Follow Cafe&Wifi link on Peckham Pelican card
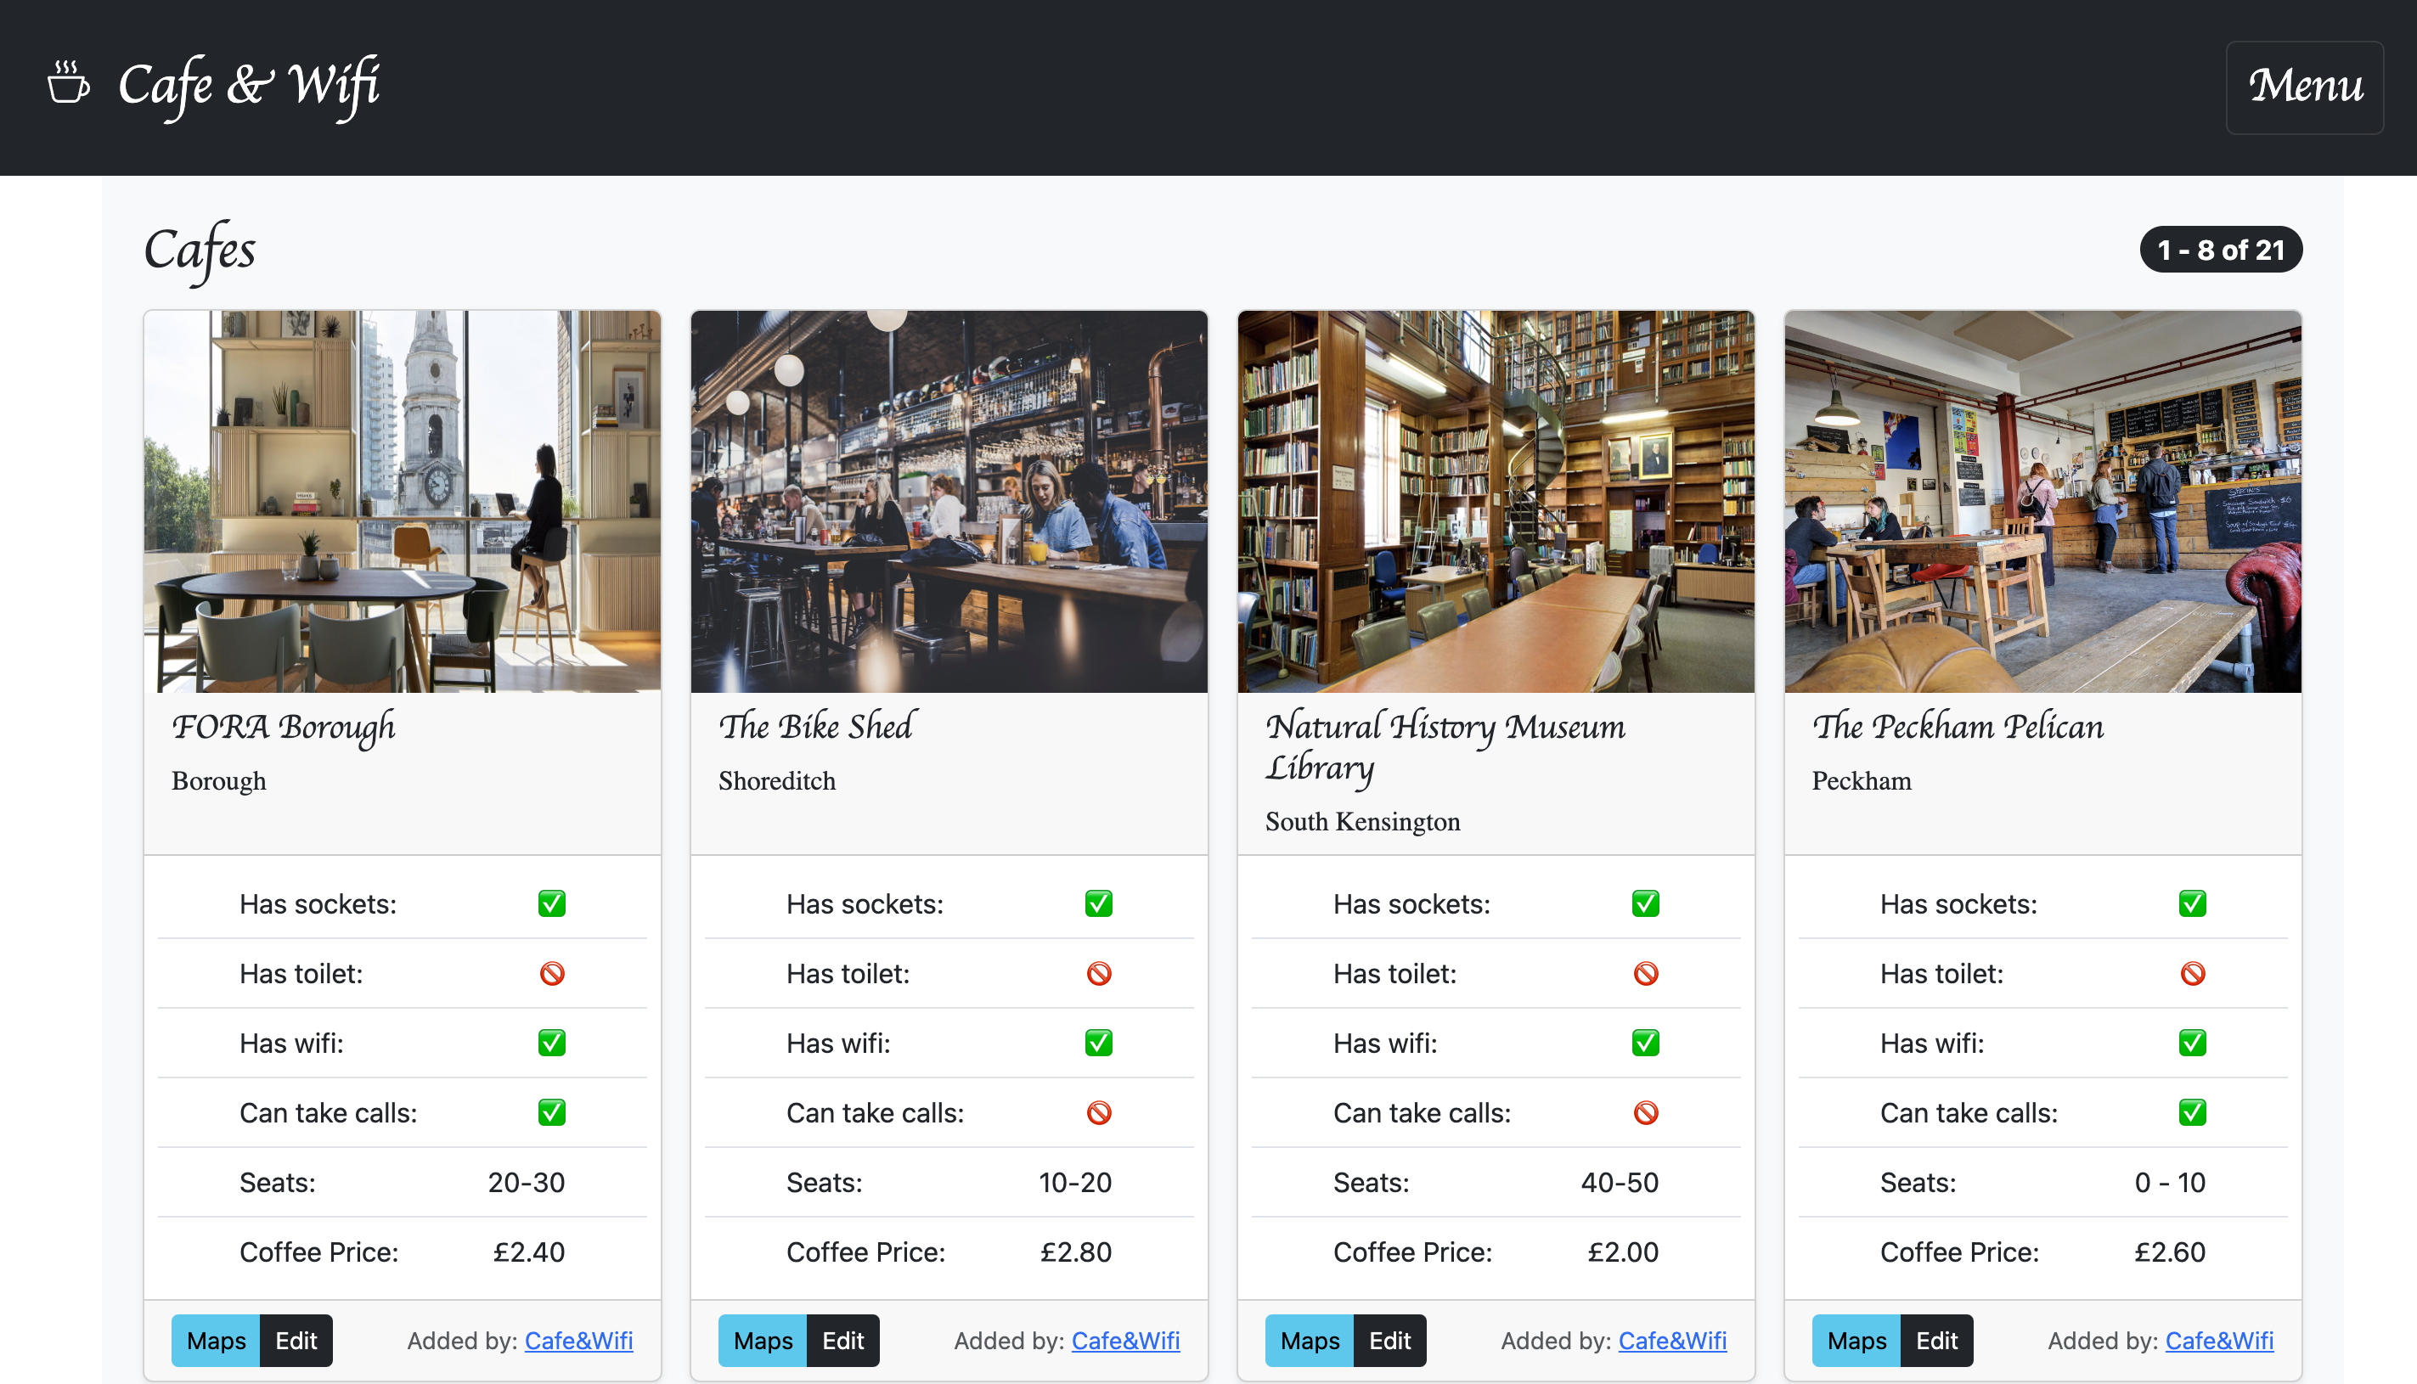This screenshot has height=1384, width=2417. tap(2219, 1341)
